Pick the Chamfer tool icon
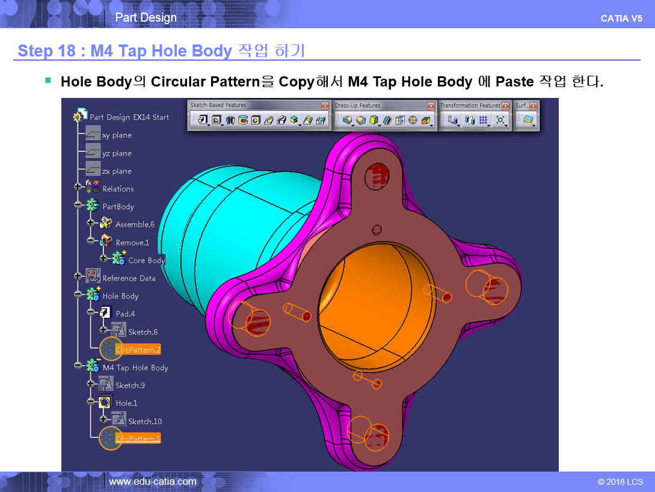 pyautogui.click(x=360, y=120)
